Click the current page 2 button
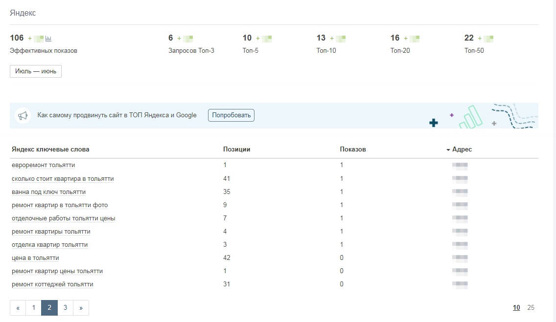The image size is (556, 322). click(x=49, y=308)
